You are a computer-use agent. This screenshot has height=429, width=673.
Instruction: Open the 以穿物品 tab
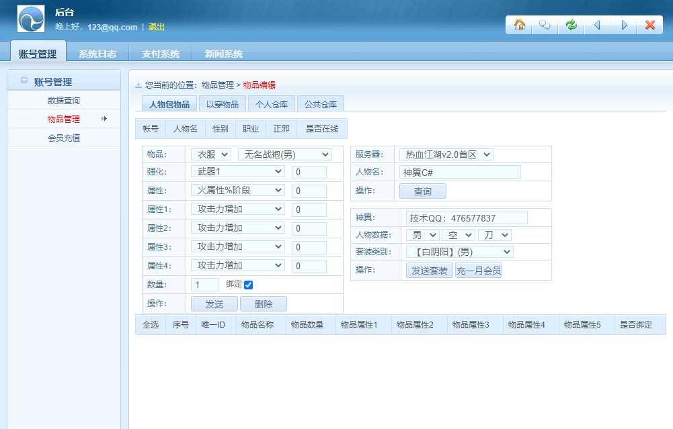(223, 104)
